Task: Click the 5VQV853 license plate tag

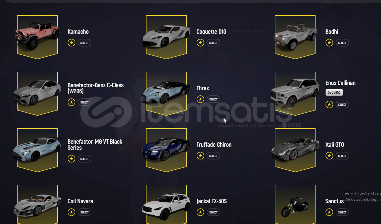Action: pyautogui.click(x=334, y=92)
